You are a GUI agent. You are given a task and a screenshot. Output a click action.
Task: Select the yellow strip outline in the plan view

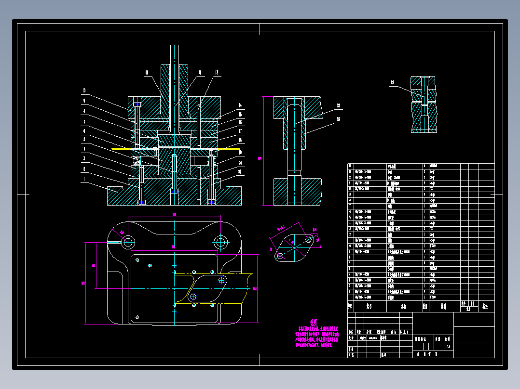coord(213,288)
